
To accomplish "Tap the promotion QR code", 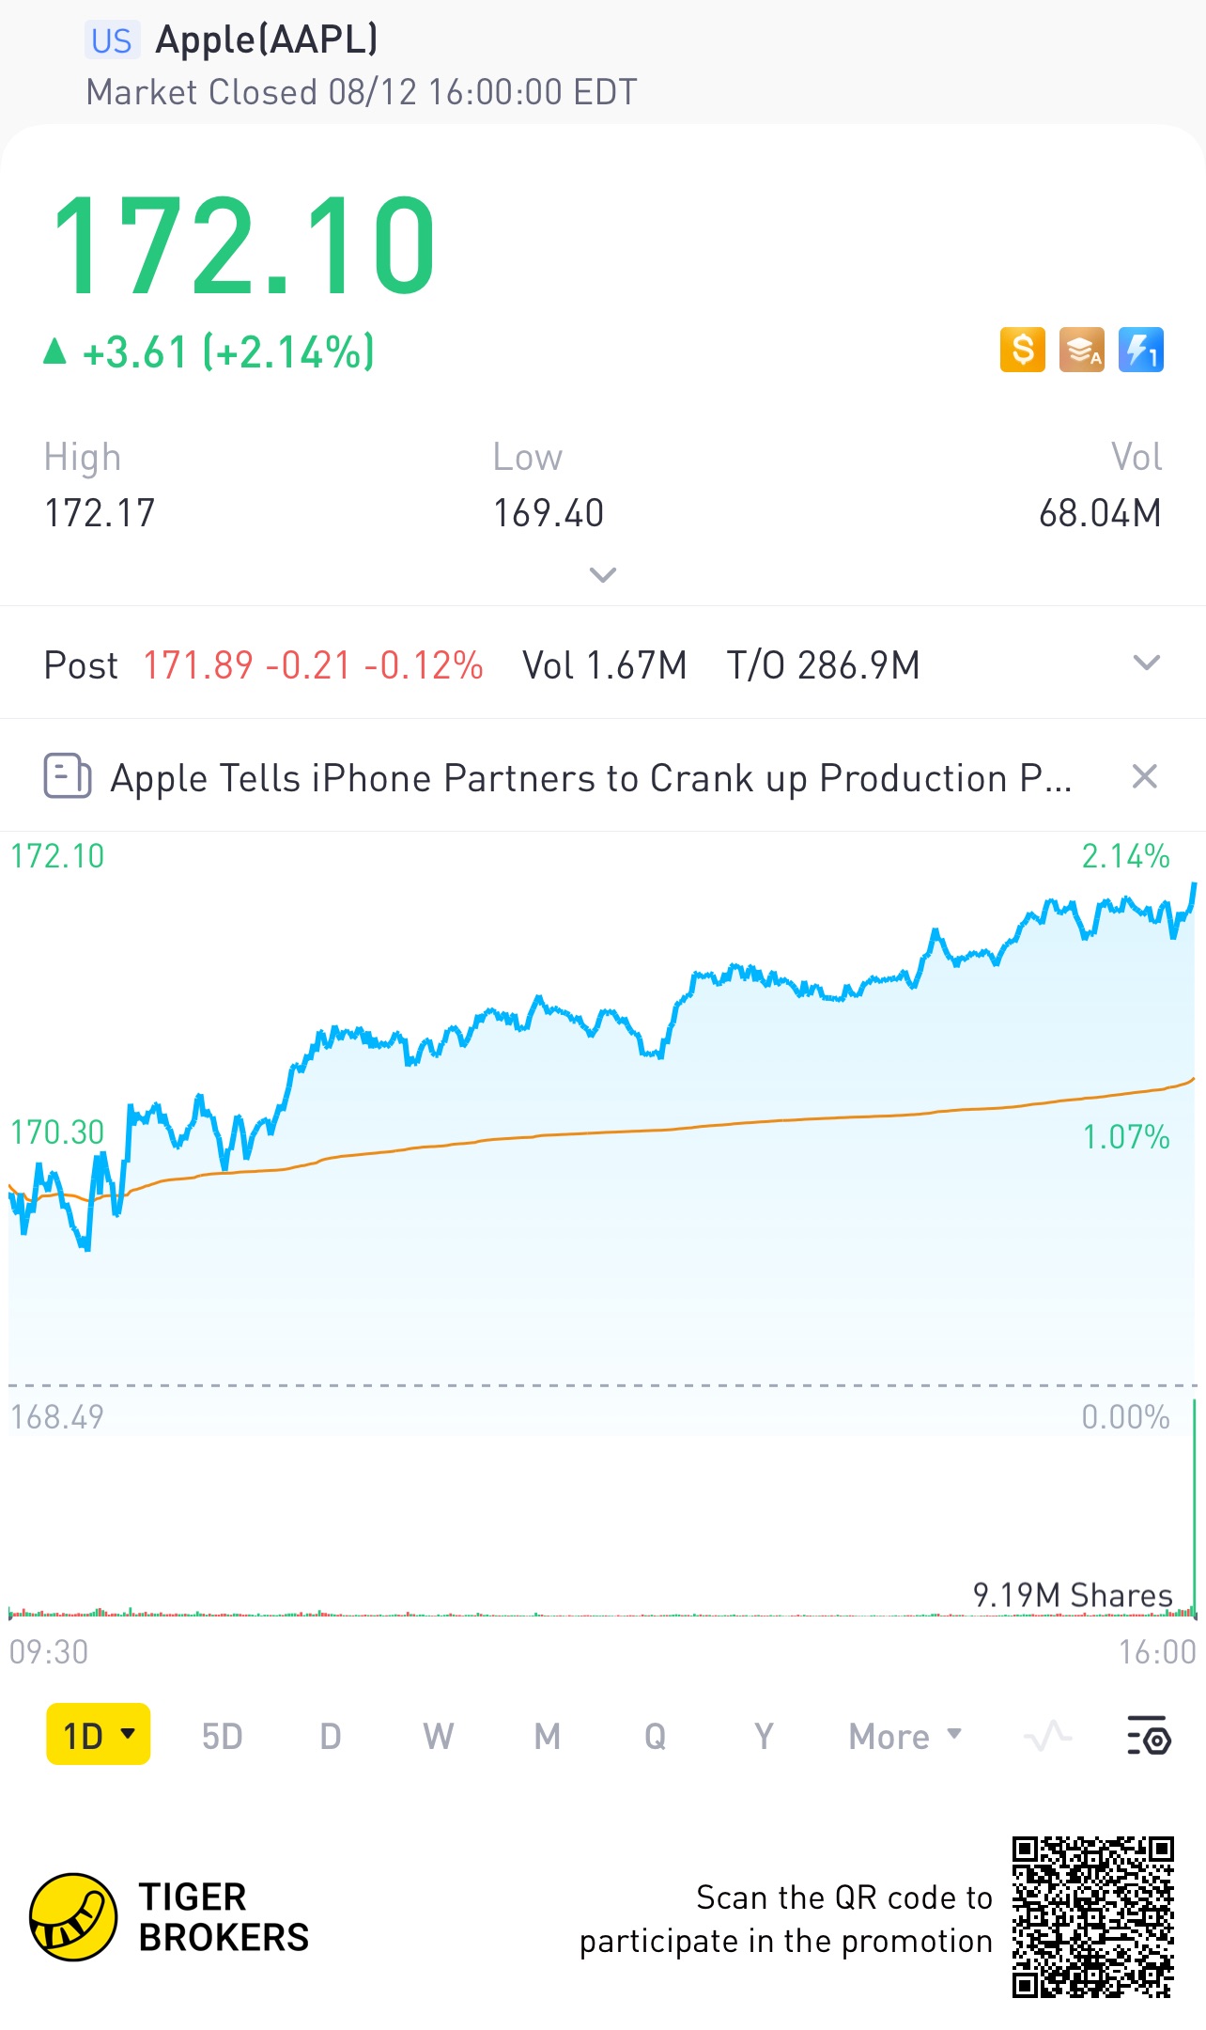I will tap(1092, 1917).
